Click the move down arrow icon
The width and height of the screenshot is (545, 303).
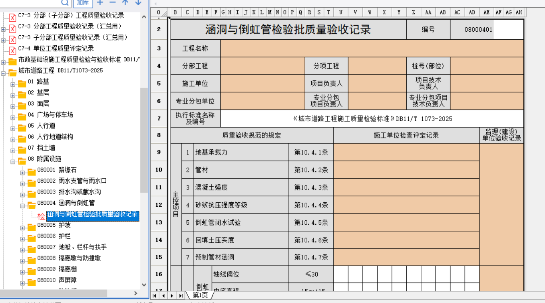[138, 2]
